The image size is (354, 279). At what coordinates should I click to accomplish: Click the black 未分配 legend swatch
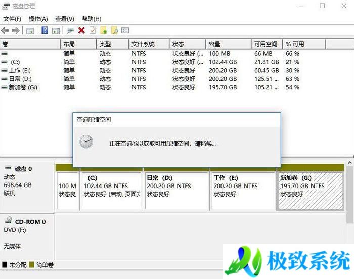[x=5, y=264]
